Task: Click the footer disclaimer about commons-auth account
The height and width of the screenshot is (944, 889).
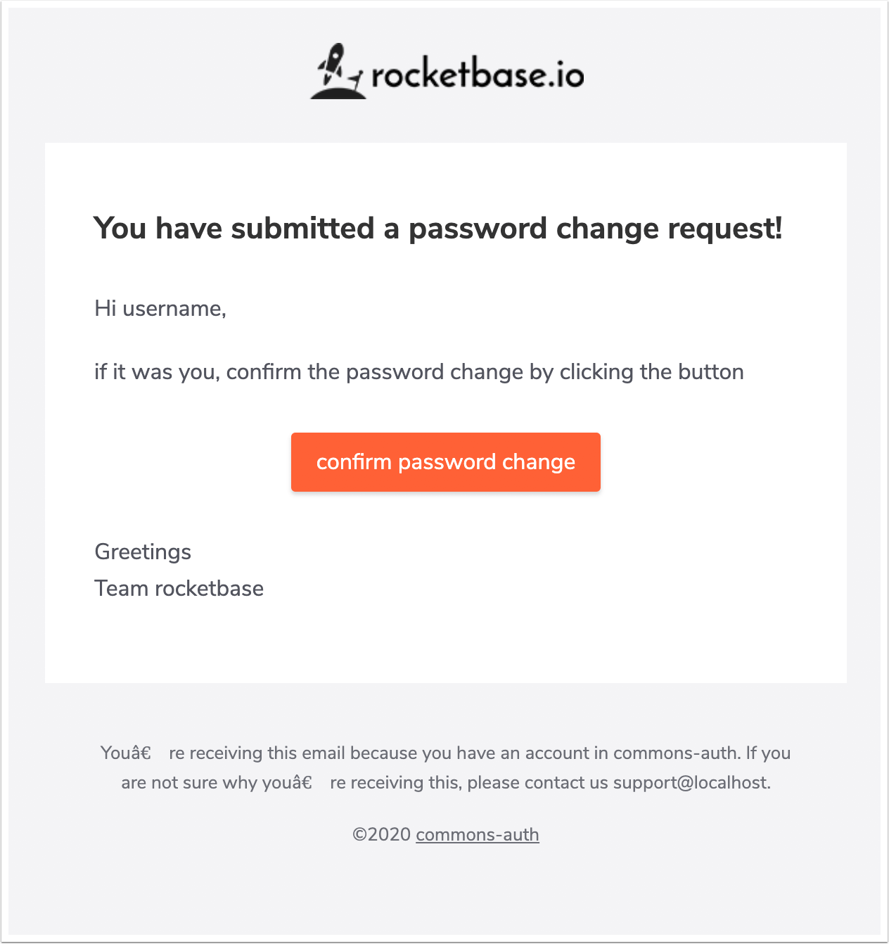Action: click(445, 767)
